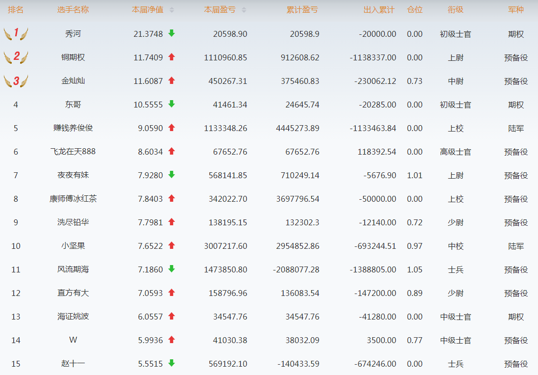The image size is (538, 375).
Task: Click rank 2 laurel badge icon
Action: pyautogui.click(x=16, y=57)
